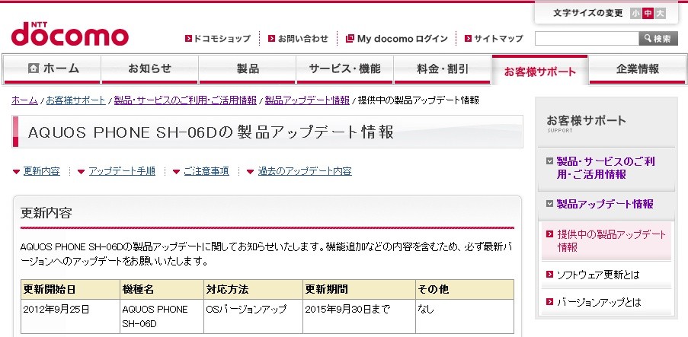The width and height of the screenshot is (688, 337).
Task: Click the 2015年9月30日まで table cell
Action: click(x=359, y=316)
